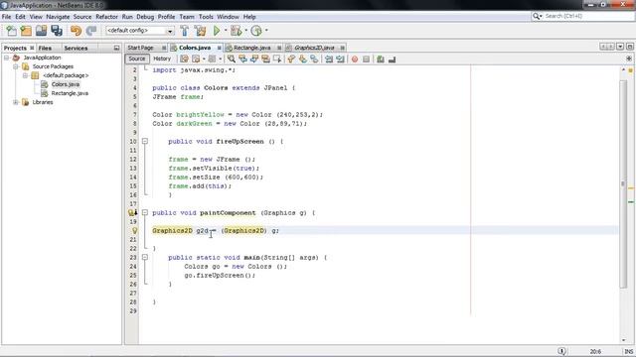The image size is (636, 357).
Task: Click Shift Line Right icon
Action: [340, 59]
